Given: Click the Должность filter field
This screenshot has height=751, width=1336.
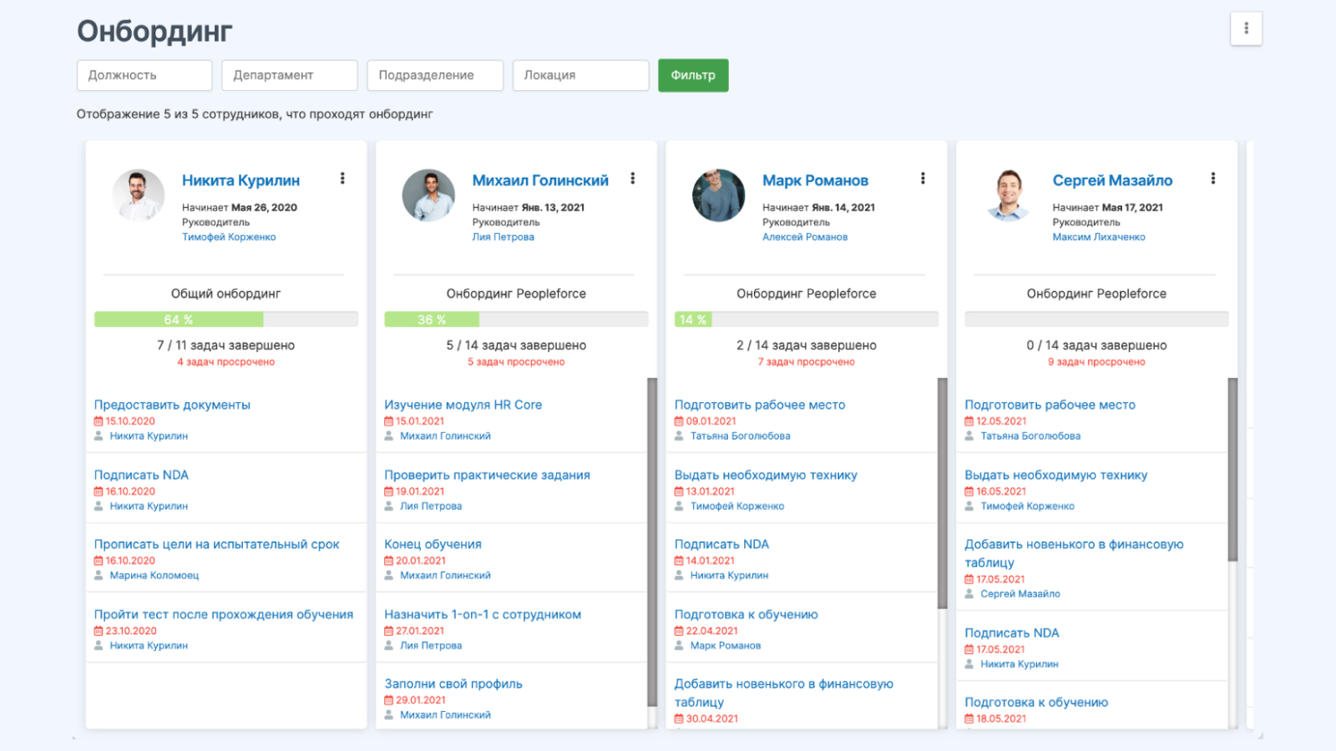Looking at the screenshot, I should click(x=144, y=75).
